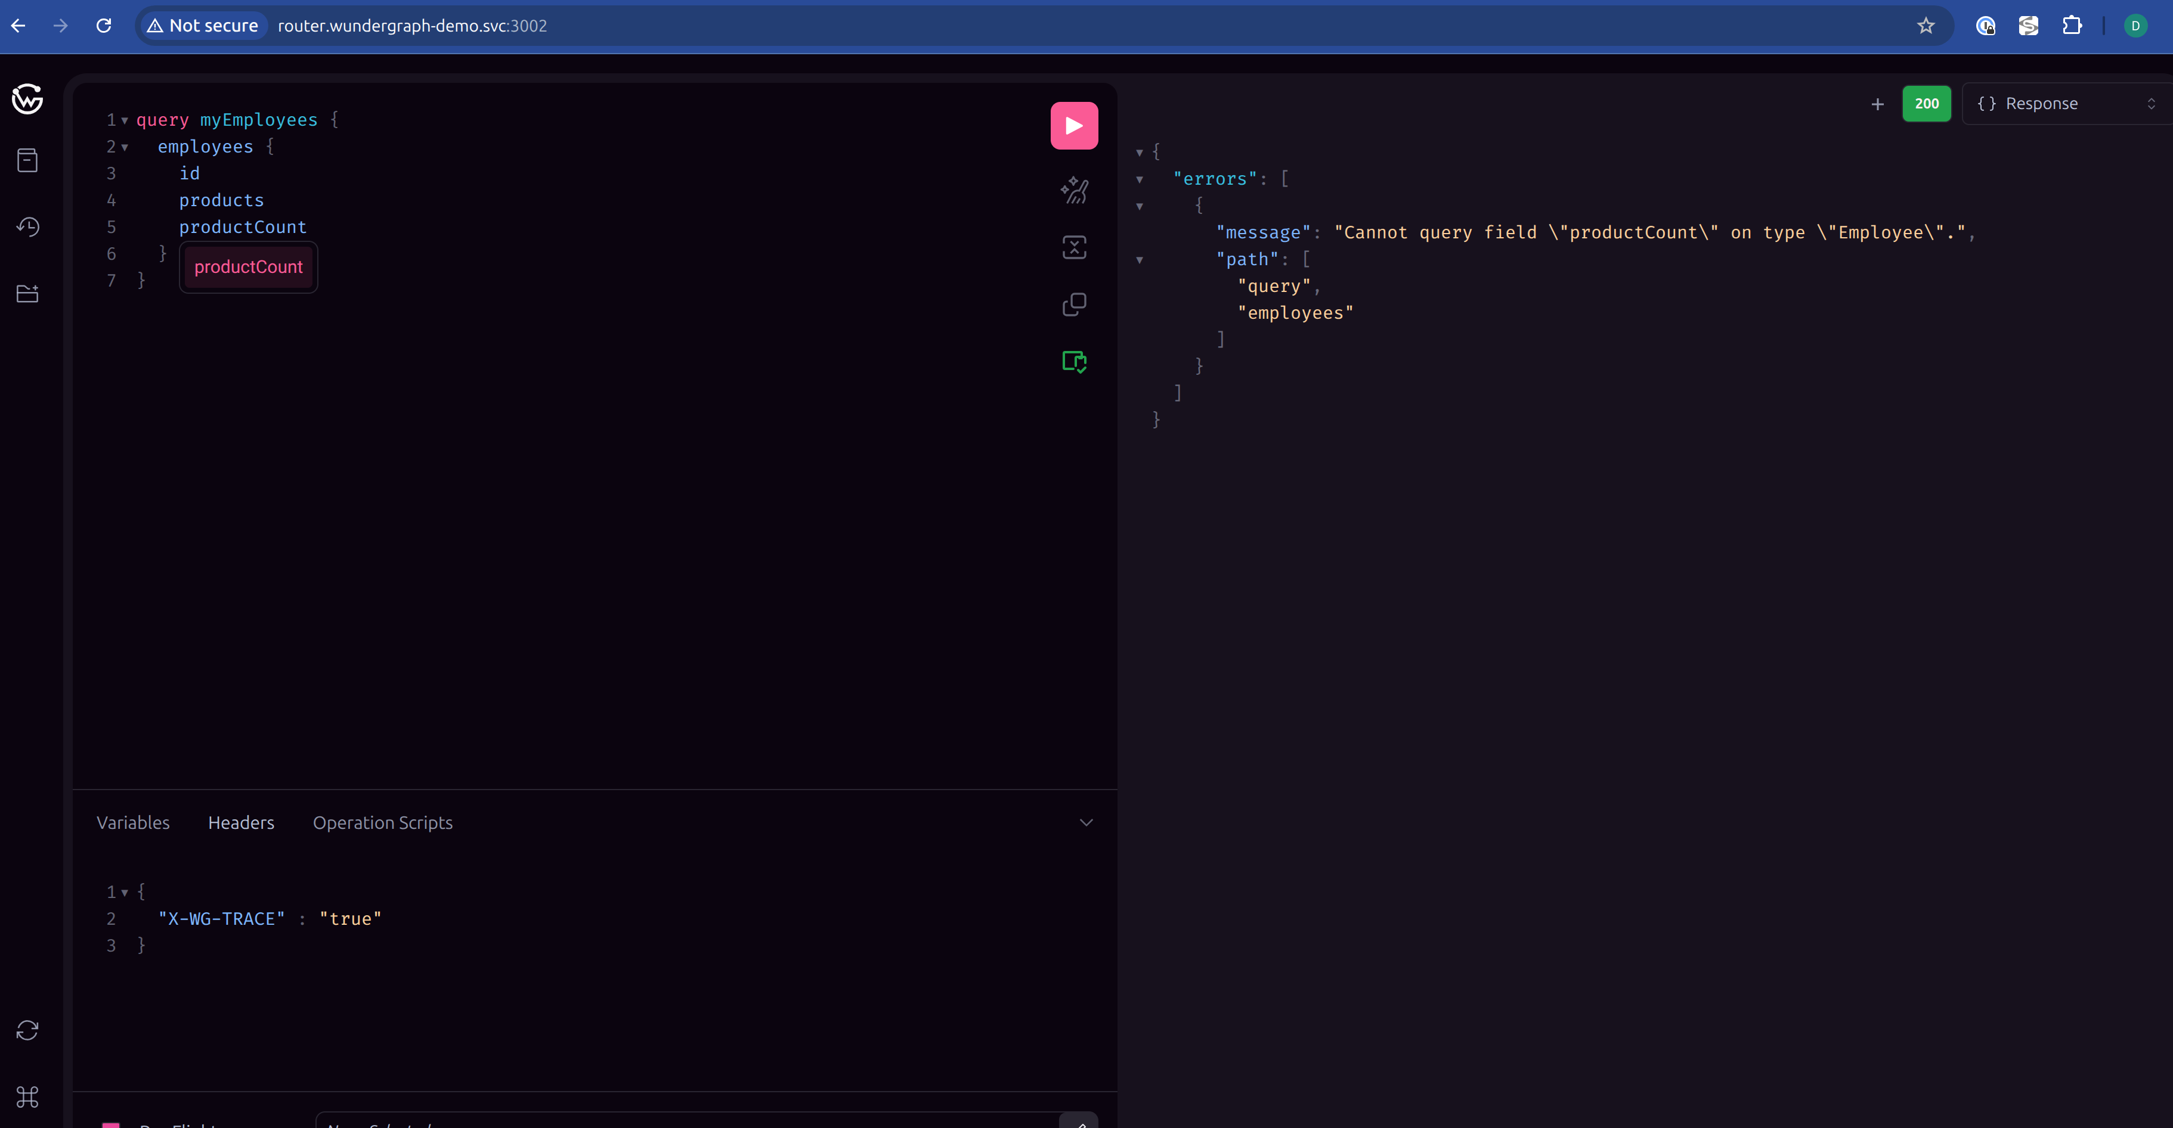
Task: Copy the query to clipboard
Action: point(1073,304)
